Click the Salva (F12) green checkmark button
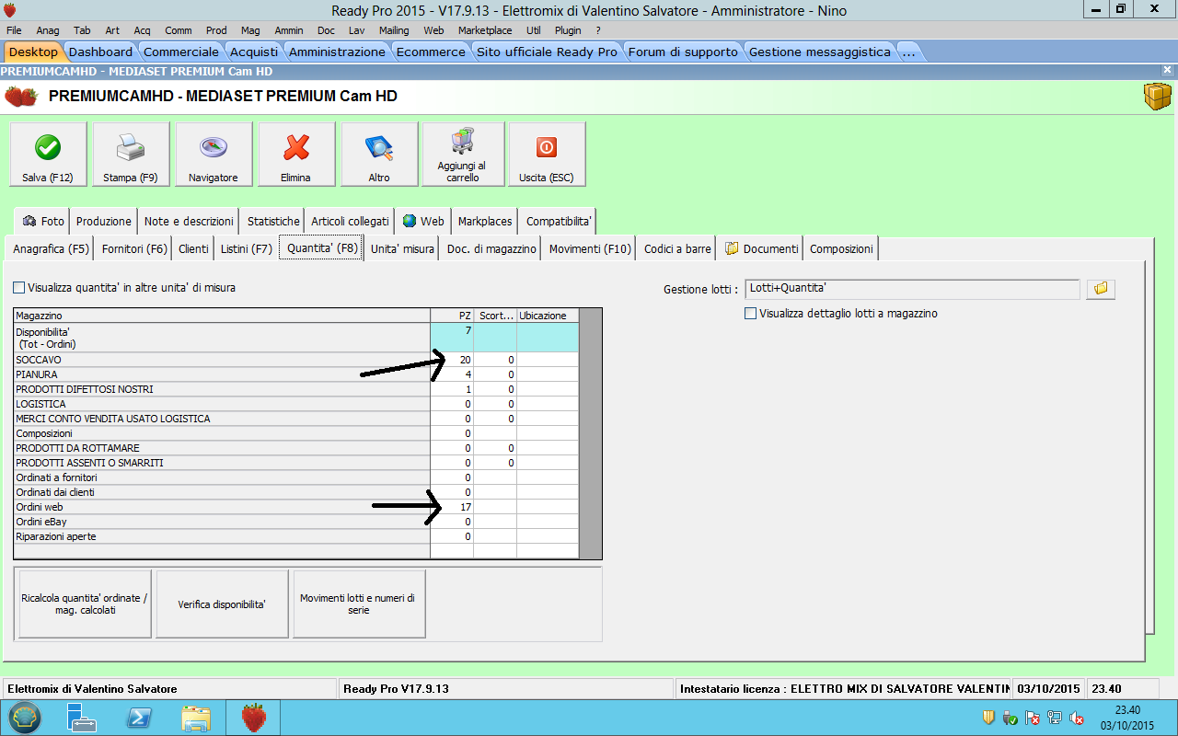Viewport: 1178px width, 736px height. pyautogui.click(x=48, y=155)
